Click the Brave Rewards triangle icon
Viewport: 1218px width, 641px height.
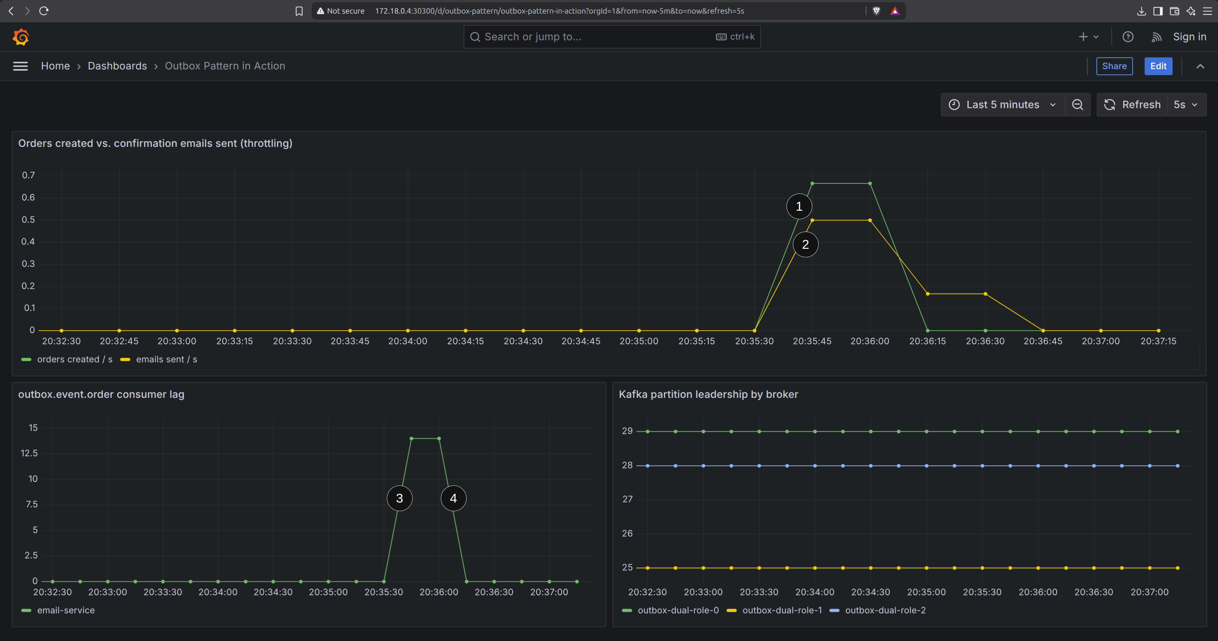(894, 11)
